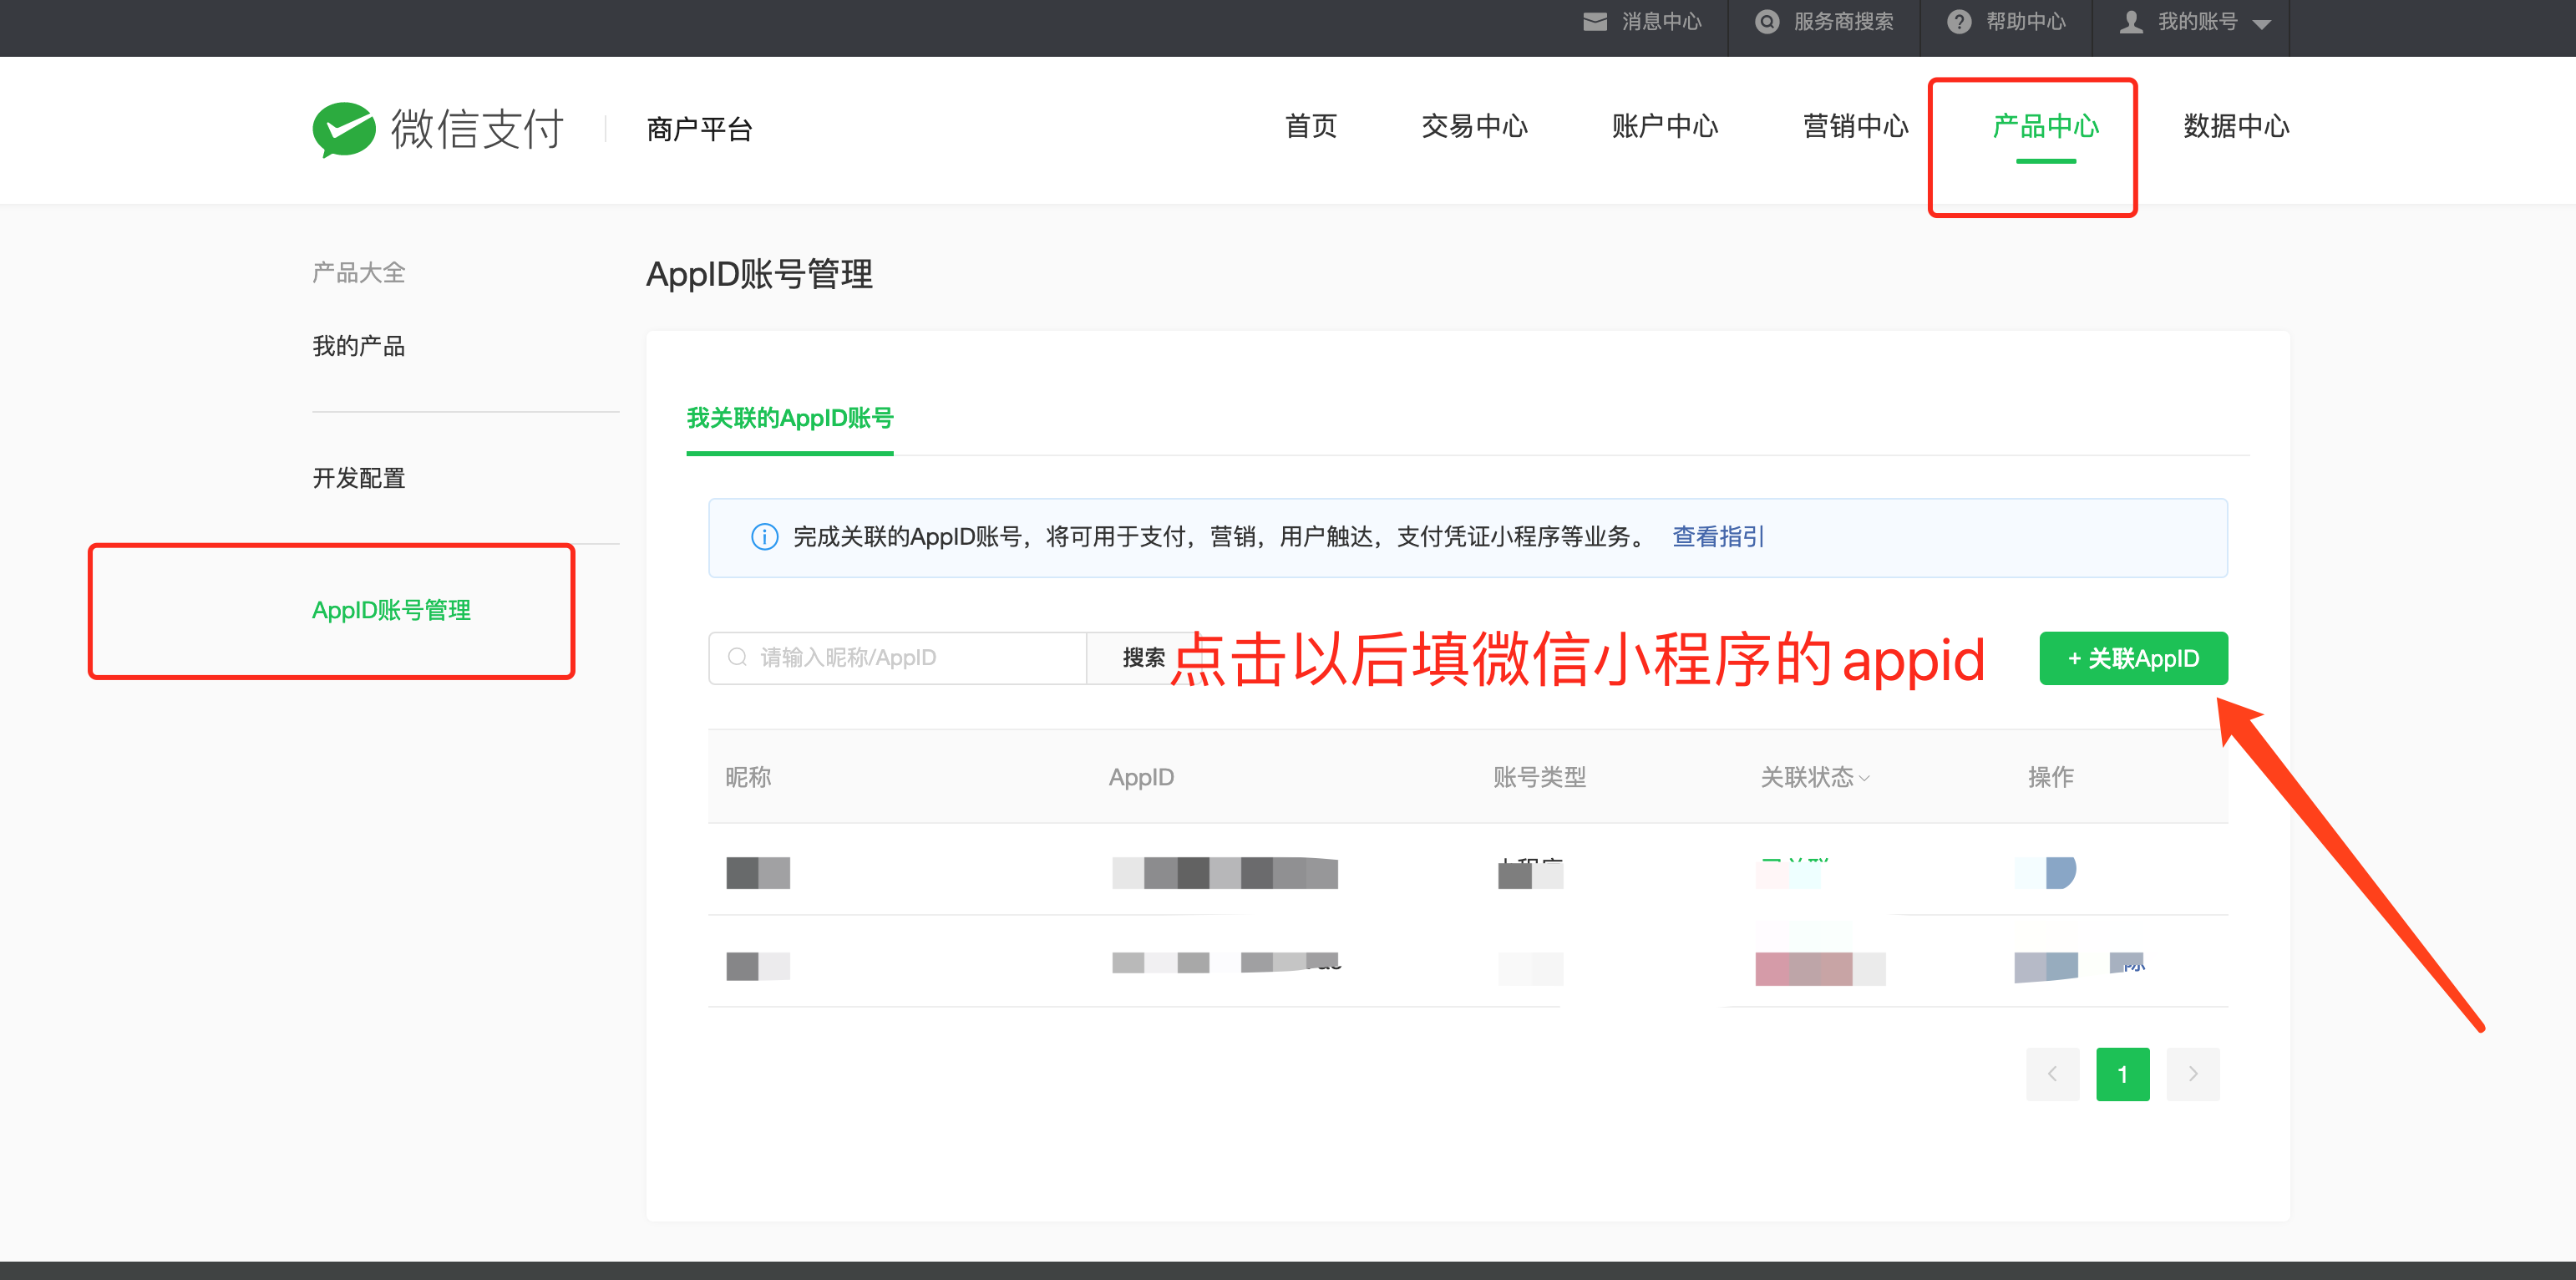Click the 商户平台 label
The height and width of the screenshot is (1280, 2576).
(699, 129)
